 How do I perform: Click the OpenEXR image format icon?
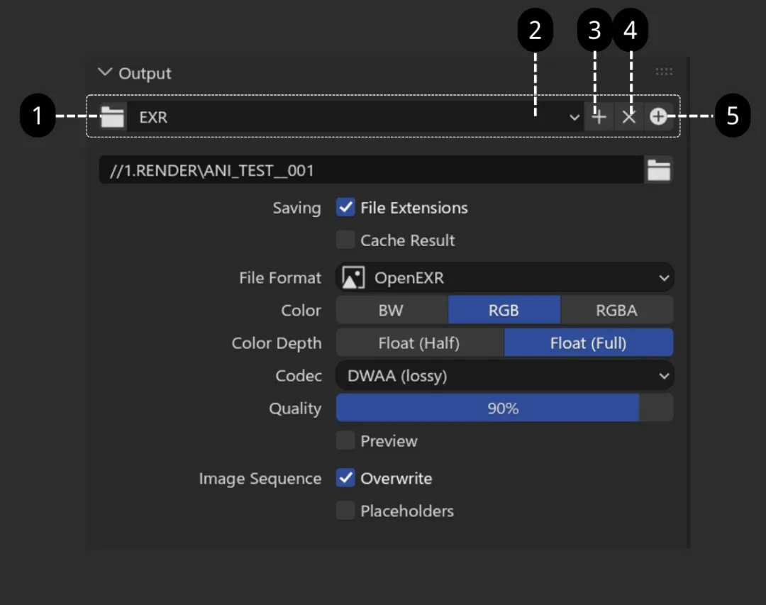tap(353, 278)
